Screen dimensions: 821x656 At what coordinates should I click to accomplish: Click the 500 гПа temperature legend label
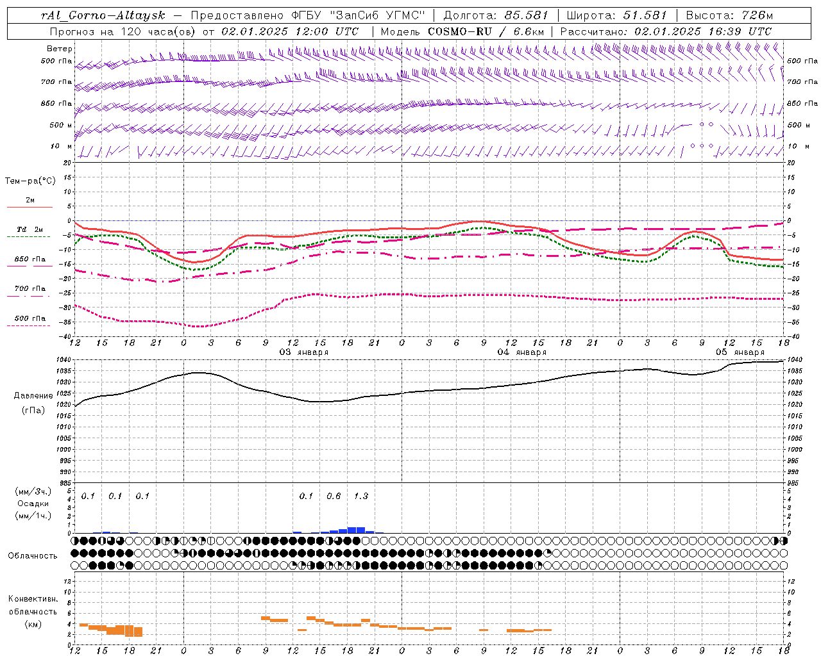pos(30,318)
